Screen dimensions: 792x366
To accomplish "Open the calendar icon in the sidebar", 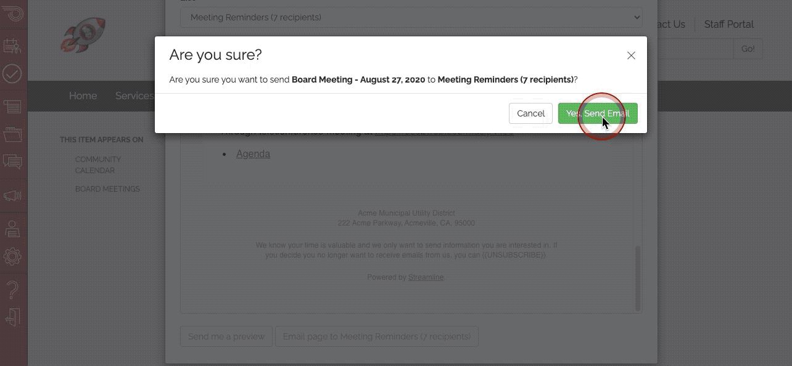I will 12,45.
